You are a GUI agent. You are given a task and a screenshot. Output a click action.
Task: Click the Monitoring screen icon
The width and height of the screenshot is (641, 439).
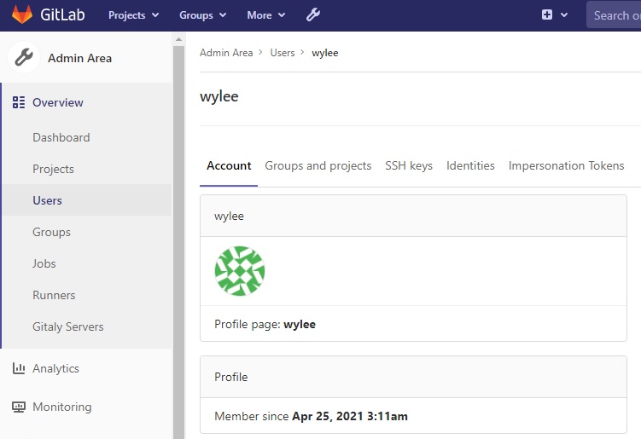(19, 407)
